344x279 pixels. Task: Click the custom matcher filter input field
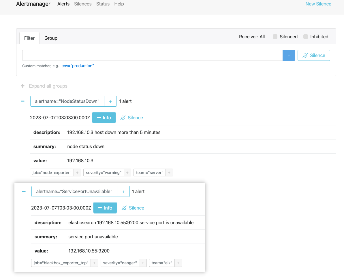[x=152, y=55]
